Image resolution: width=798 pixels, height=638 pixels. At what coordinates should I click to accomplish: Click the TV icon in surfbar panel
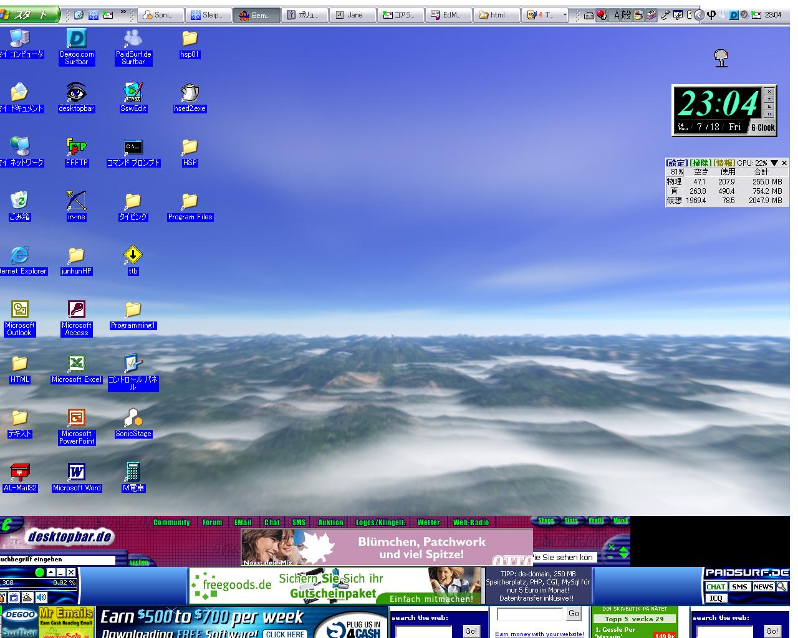14,597
